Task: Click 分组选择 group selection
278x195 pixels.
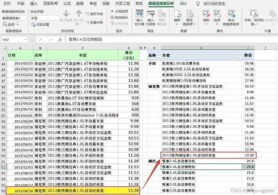Action: click(119, 11)
